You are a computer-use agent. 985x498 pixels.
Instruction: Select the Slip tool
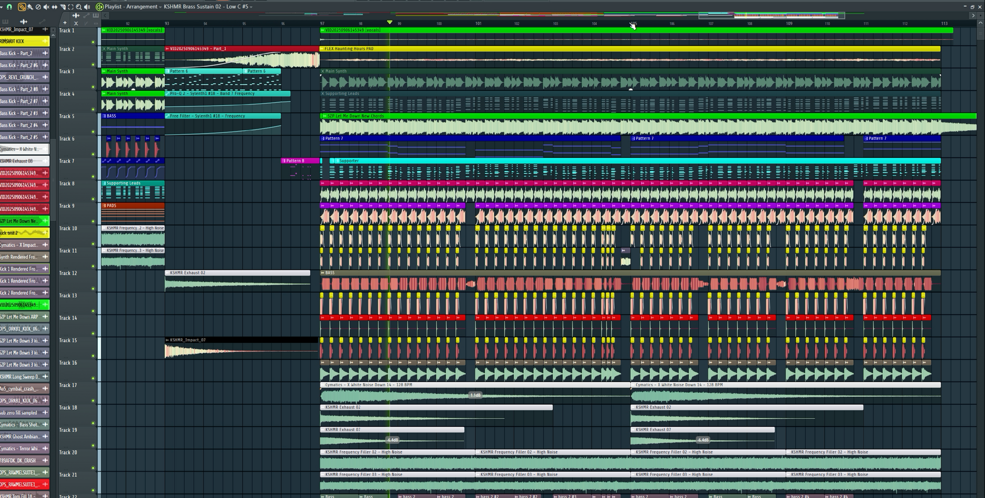tap(54, 7)
